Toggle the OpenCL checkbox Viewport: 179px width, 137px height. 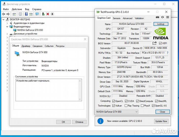tap(114, 101)
